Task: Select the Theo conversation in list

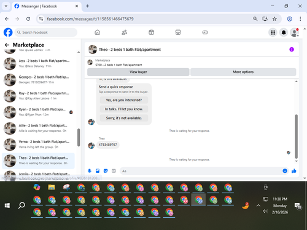Action: pos(38,161)
